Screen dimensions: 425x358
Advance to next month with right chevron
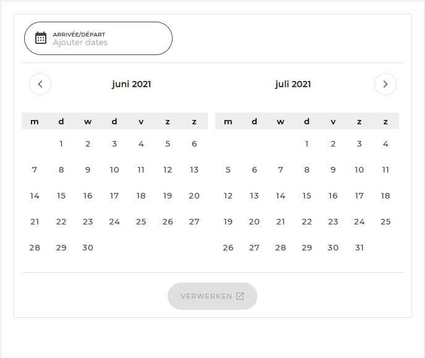click(x=385, y=84)
